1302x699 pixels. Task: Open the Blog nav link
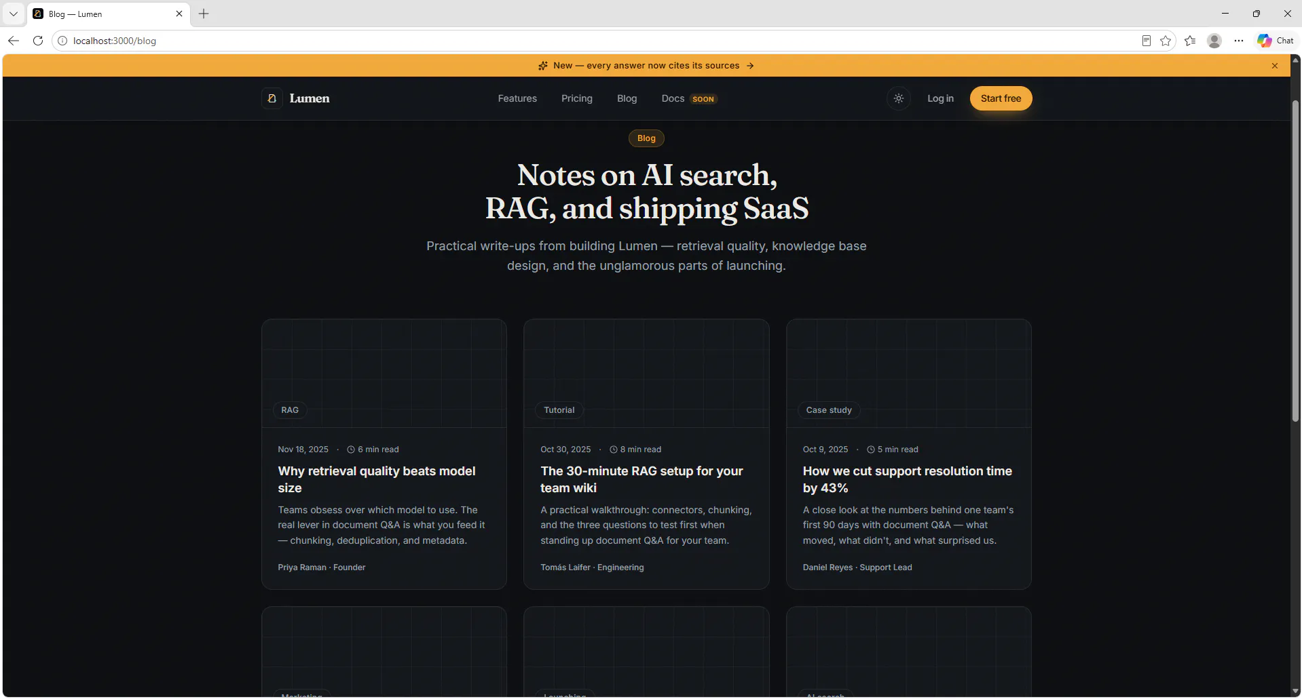pos(627,98)
